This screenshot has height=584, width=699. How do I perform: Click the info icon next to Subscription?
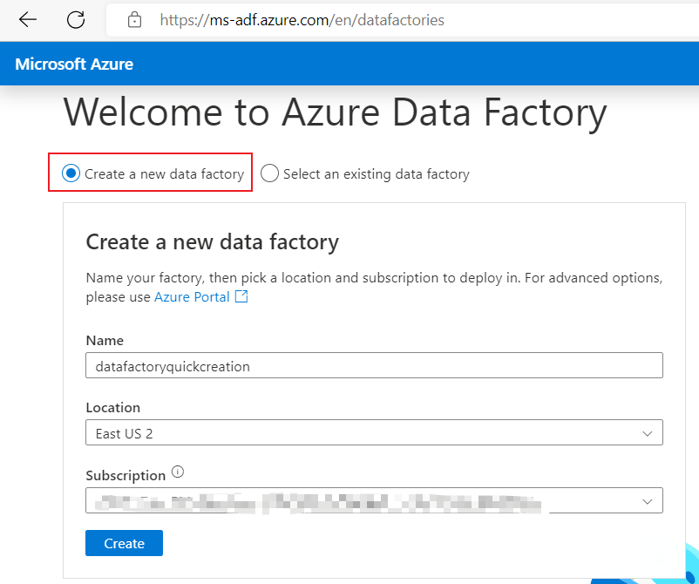click(178, 472)
